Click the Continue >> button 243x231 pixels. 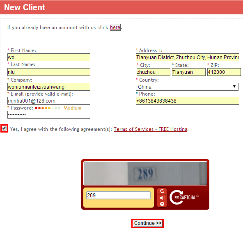(x=147, y=223)
